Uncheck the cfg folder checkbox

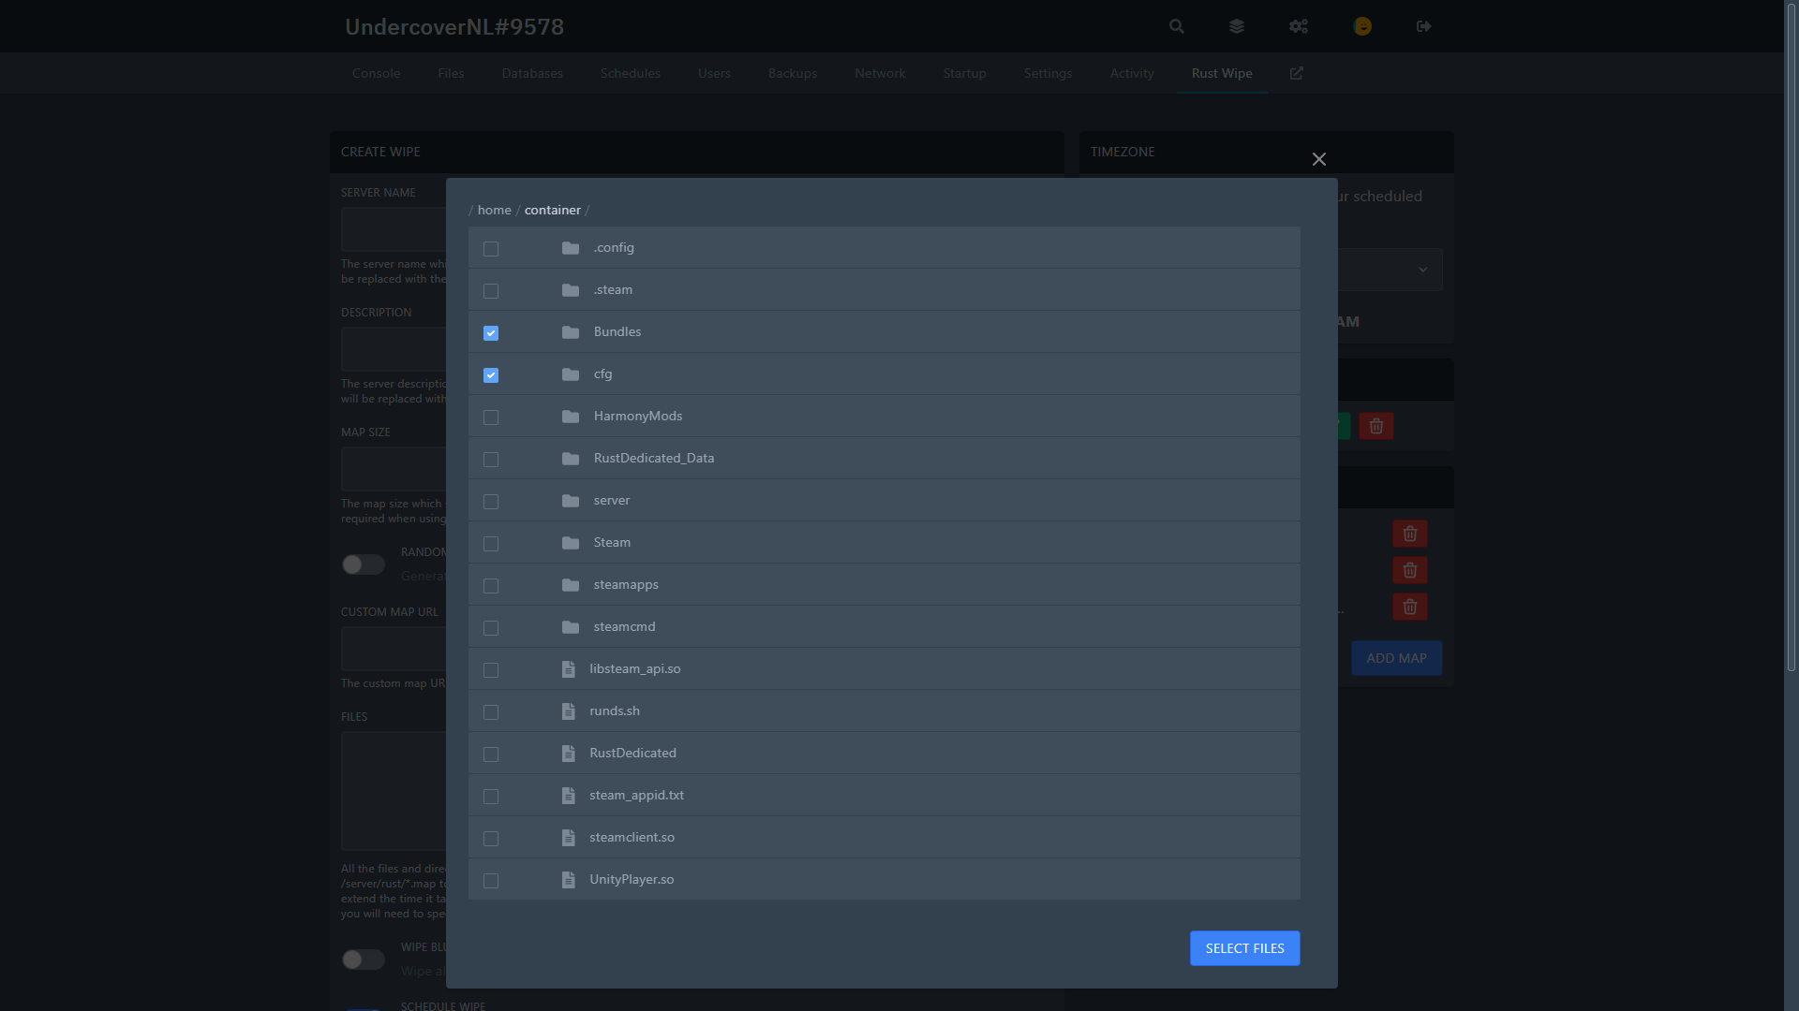(491, 375)
